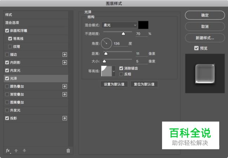Add another 渐变叠加 effect with plus icon
Viewport: 228px width, 158px height.
tap(65, 94)
